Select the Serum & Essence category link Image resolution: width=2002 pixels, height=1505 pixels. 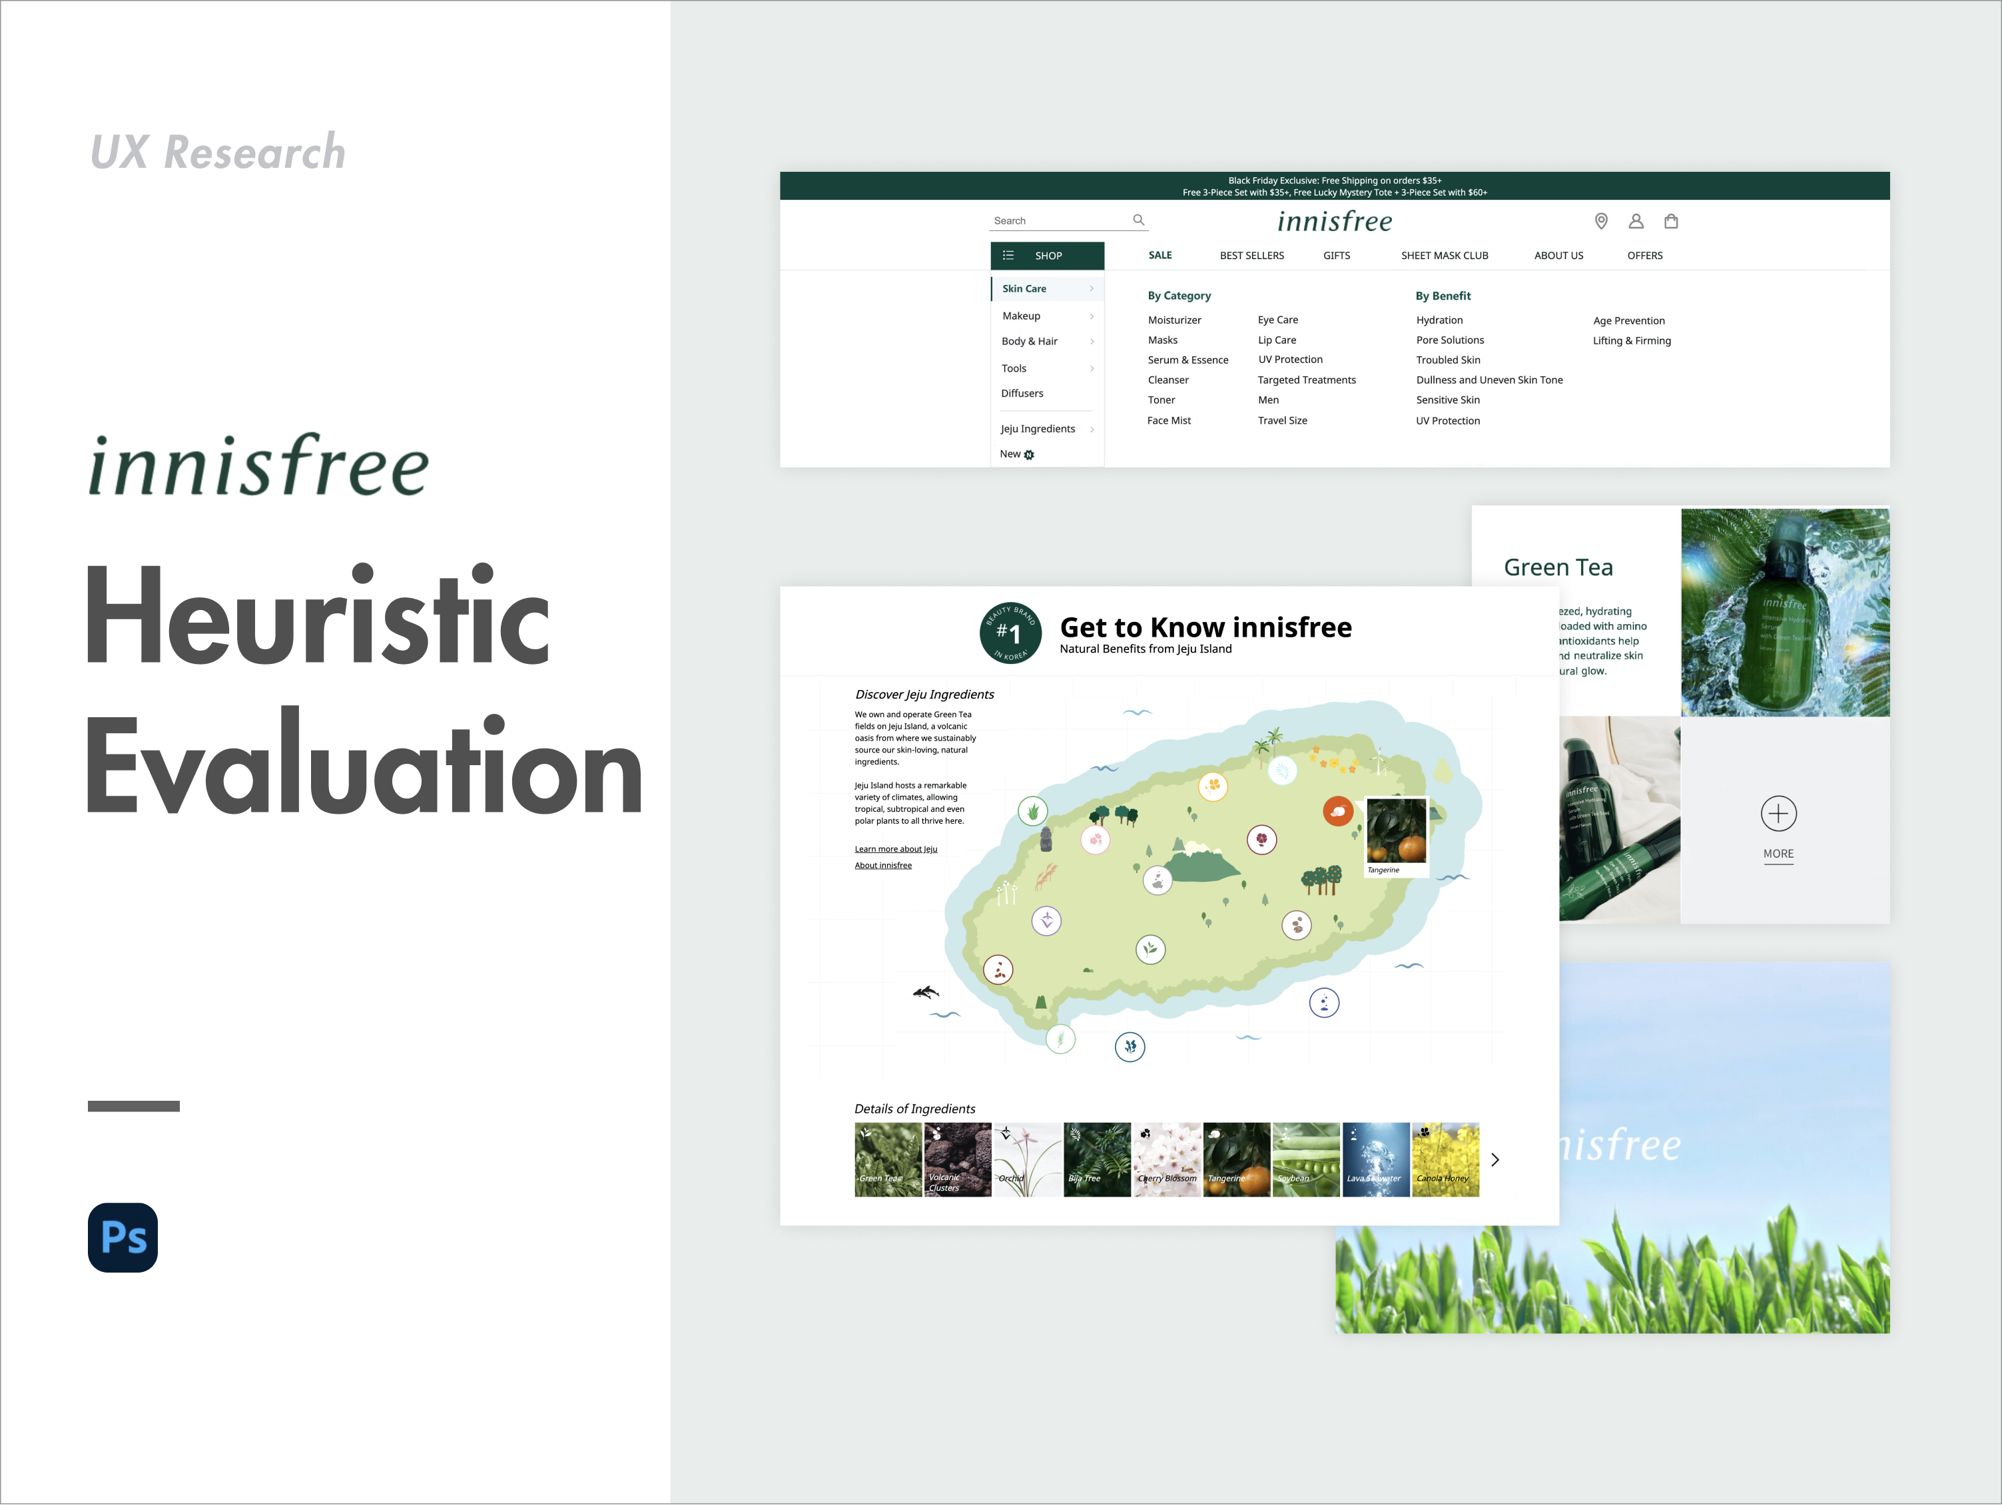point(1187,360)
